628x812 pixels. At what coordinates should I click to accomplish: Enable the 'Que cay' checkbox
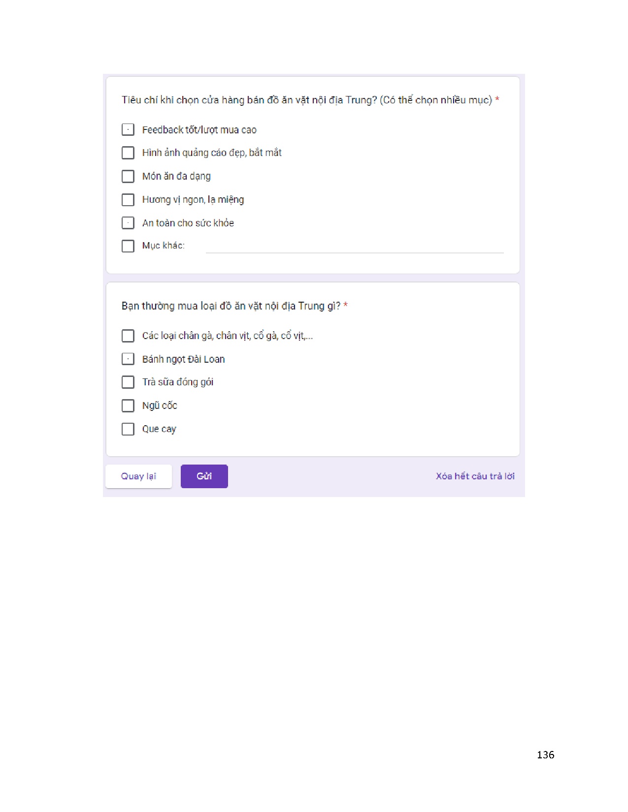(128, 429)
